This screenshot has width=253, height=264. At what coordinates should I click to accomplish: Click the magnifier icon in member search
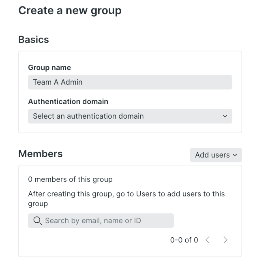coord(37,221)
